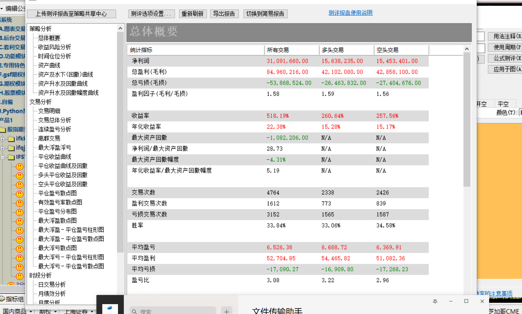Open the 期权 dropdown arrow
522x314 pixels.
coord(56,311)
